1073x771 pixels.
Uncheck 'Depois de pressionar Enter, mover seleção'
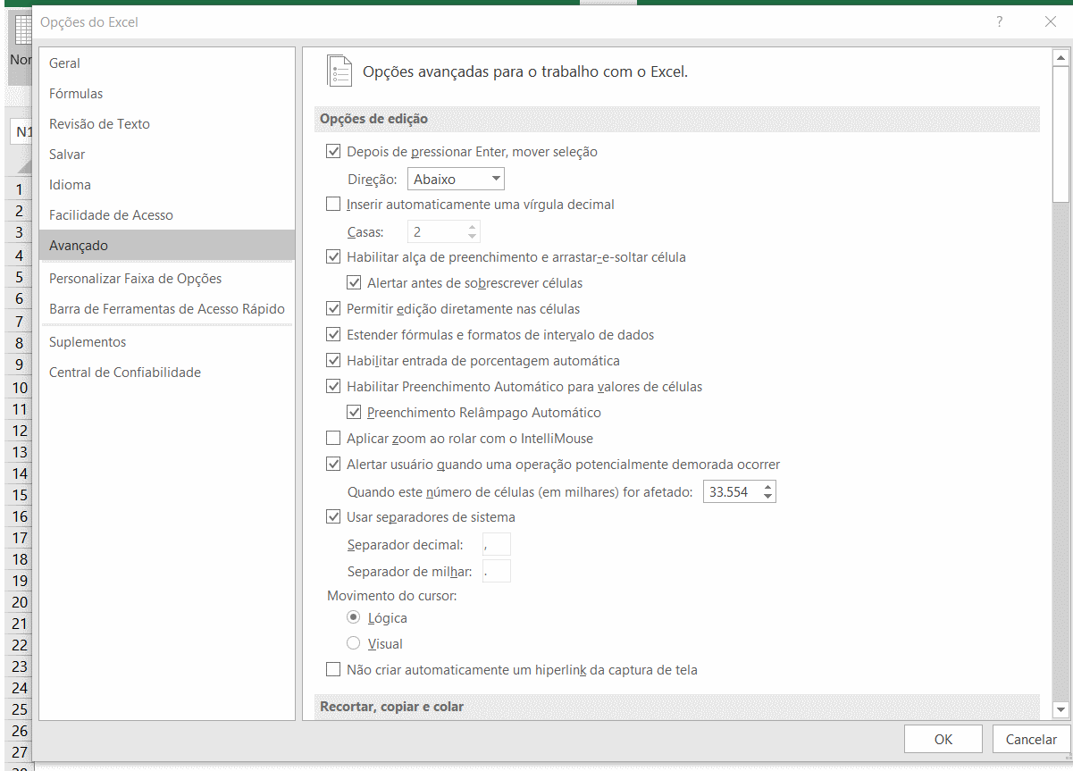[x=333, y=152]
